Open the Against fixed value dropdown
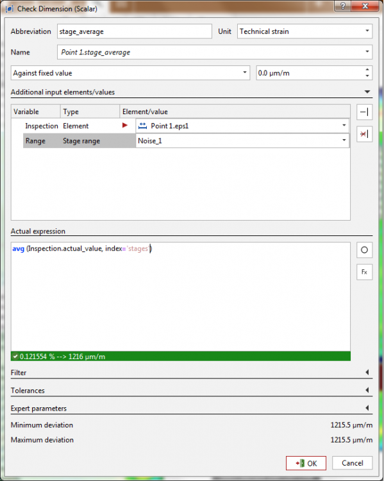Image resolution: width=384 pixels, height=481 pixels. [130, 73]
